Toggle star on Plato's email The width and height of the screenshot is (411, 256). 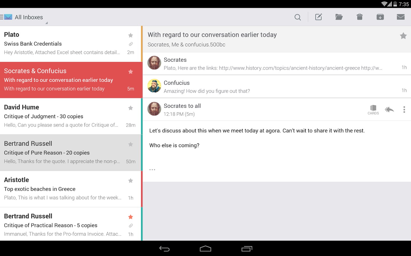[x=130, y=35]
